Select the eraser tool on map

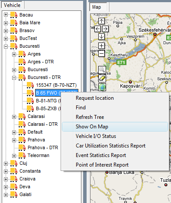102,79
